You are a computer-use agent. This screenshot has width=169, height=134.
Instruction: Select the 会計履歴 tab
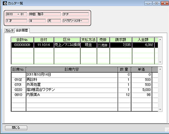(22, 30)
